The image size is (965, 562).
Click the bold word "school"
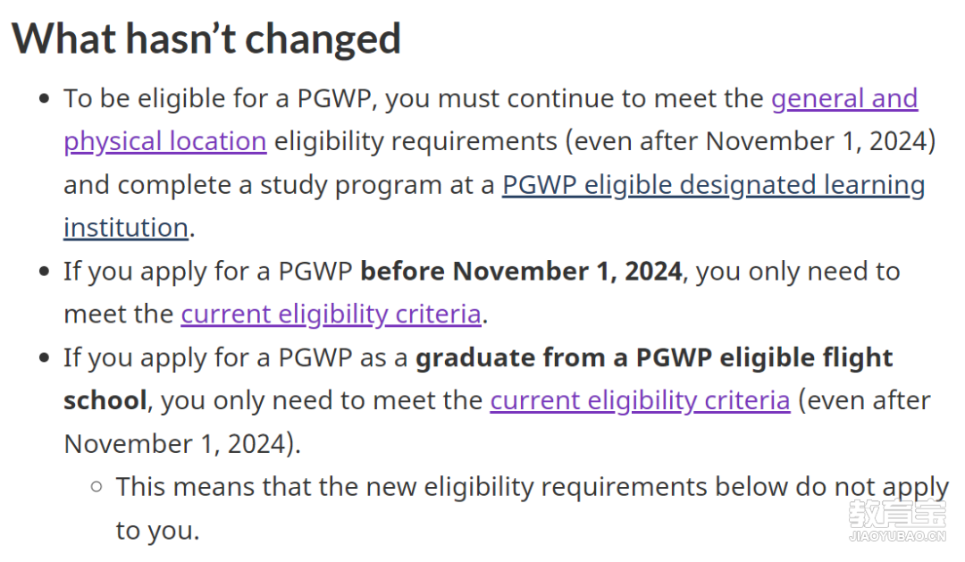click(105, 401)
